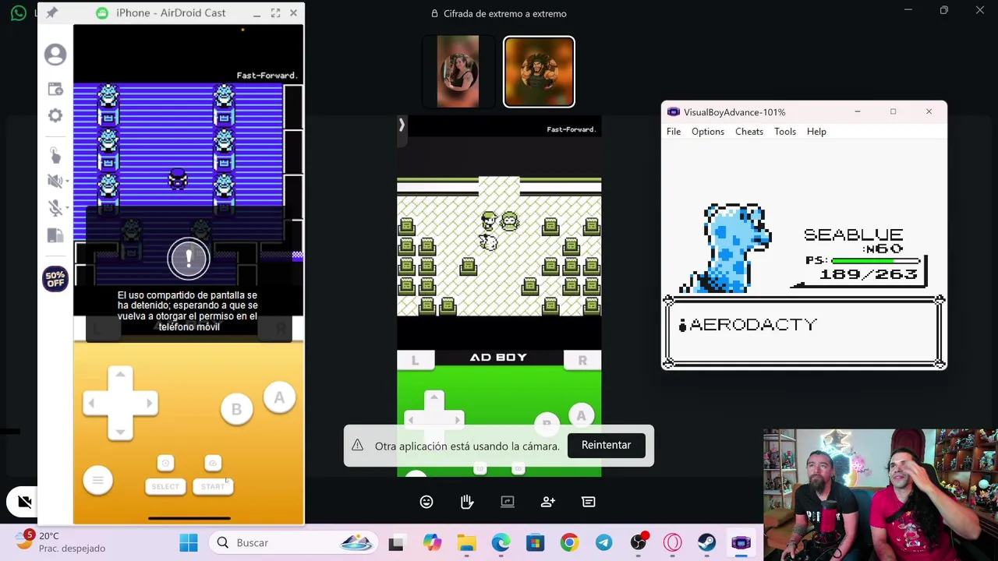Click the WhatsApp icon in window title bar

(x=19, y=12)
